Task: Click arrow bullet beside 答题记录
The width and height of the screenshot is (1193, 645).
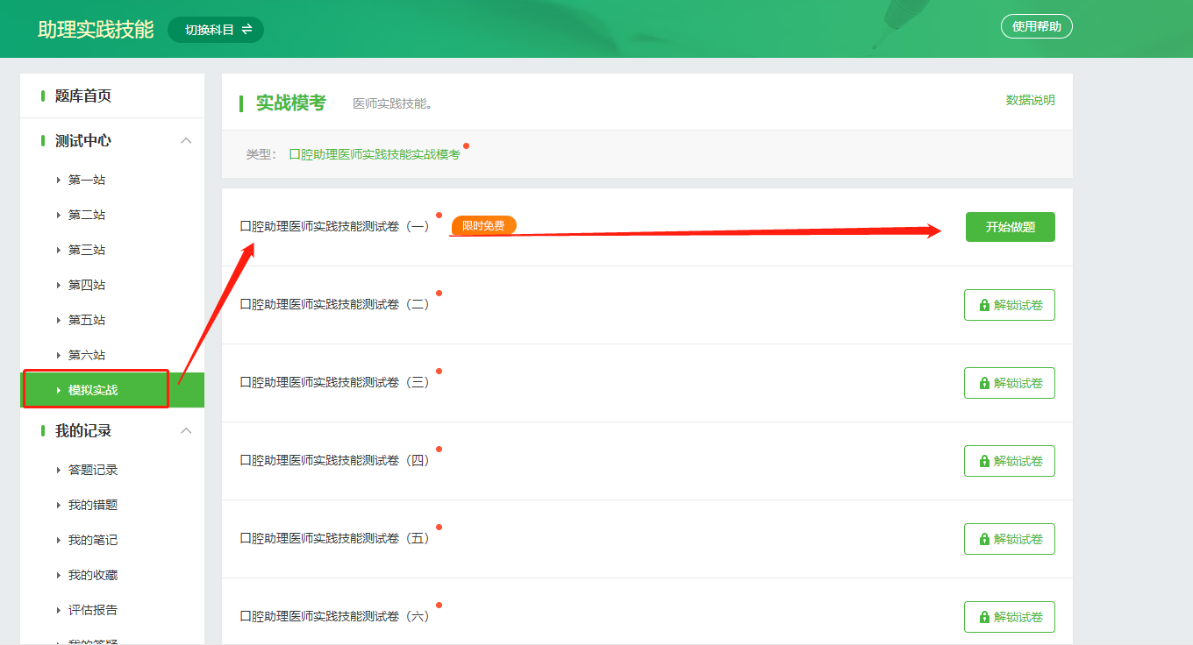Action: [x=59, y=471]
